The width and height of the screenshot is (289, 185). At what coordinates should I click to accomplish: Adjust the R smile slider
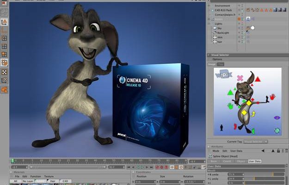[264, 174]
